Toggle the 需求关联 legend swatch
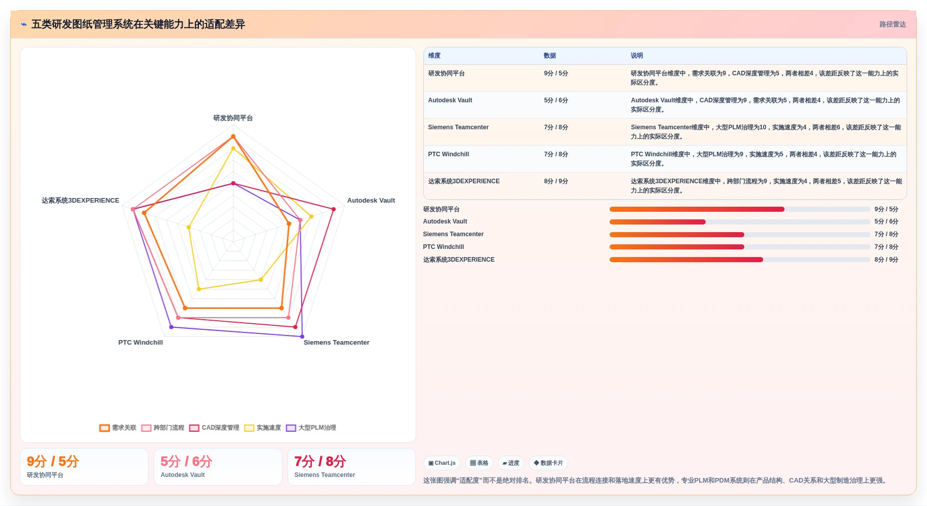This screenshot has width=927, height=506. (x=105, y=428)
